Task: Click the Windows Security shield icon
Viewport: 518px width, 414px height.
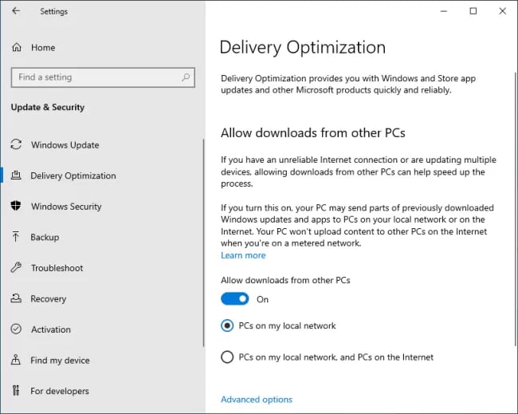Action: click(x=16, y=206)
